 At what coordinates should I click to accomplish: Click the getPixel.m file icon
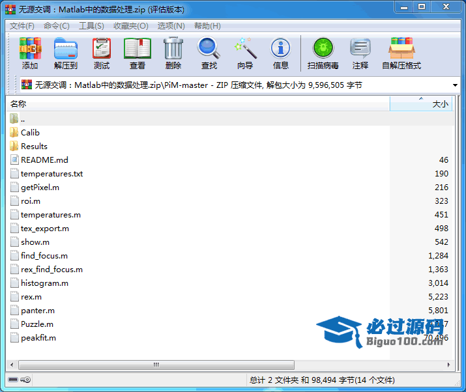click(14, 187)
